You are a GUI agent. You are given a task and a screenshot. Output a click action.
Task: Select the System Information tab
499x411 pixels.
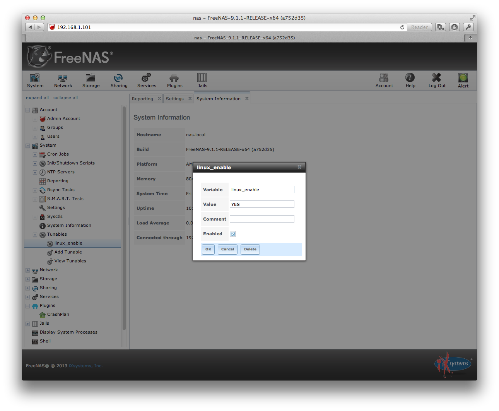point(219,99)
